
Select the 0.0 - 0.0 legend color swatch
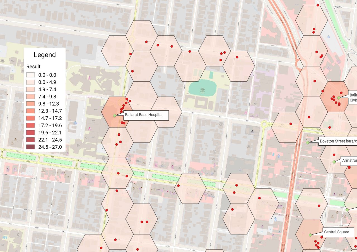coord(30,75)
